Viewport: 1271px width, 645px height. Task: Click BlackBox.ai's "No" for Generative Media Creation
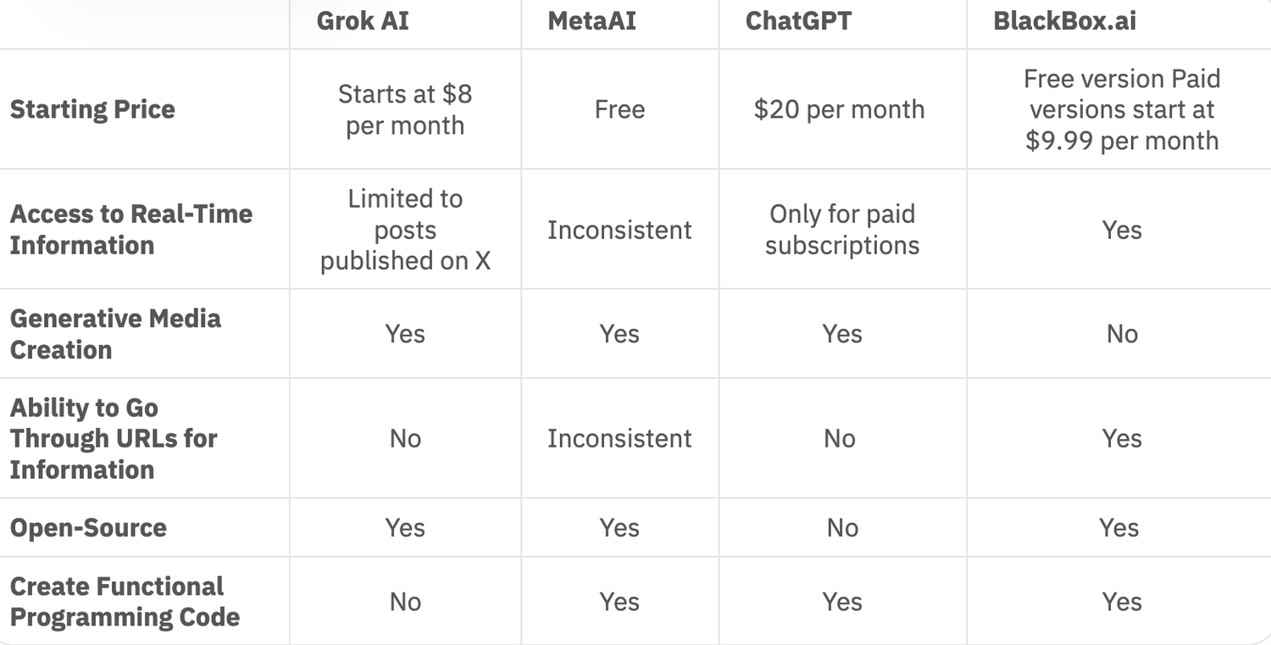pos(1122,334)
